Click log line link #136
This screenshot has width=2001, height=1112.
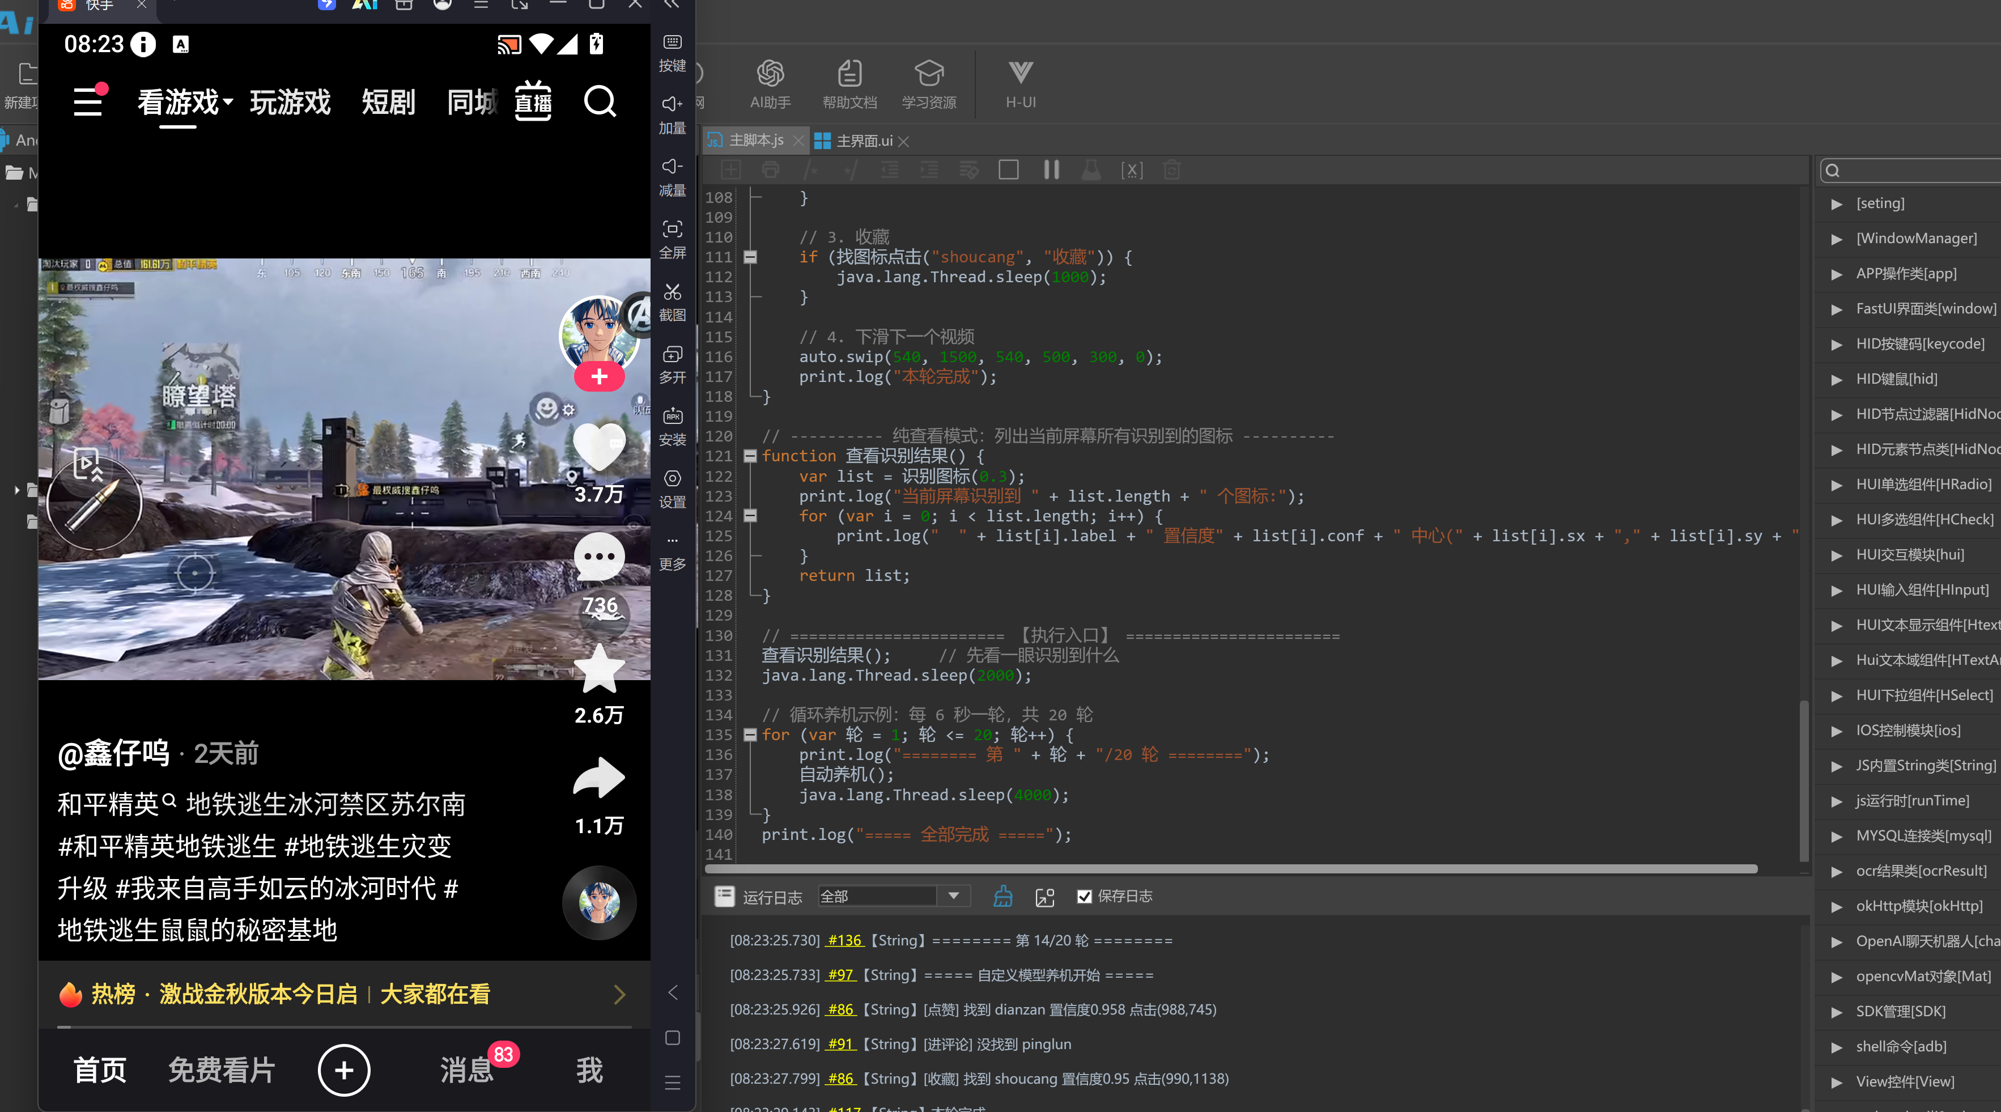844,940
